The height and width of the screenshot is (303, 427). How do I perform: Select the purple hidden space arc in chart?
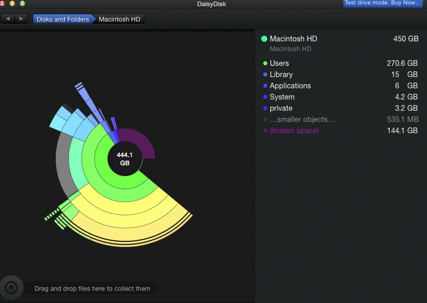pyautogui.click(x=142, y=140)
